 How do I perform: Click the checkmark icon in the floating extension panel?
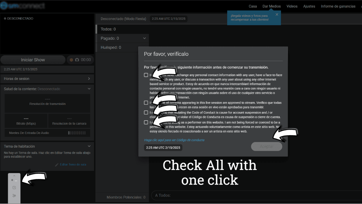tap(14, 188)
